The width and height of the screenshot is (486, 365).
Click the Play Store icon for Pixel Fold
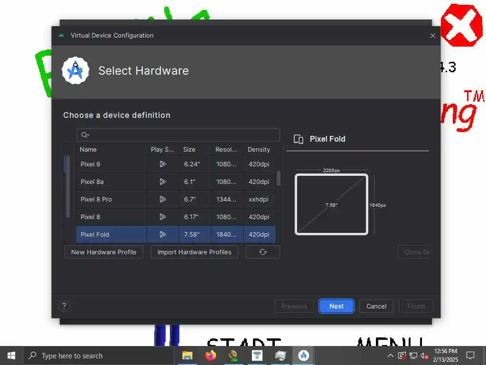[x=162, y=234]
